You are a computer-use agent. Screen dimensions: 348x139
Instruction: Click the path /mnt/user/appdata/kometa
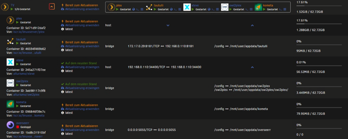click(248, 109)
